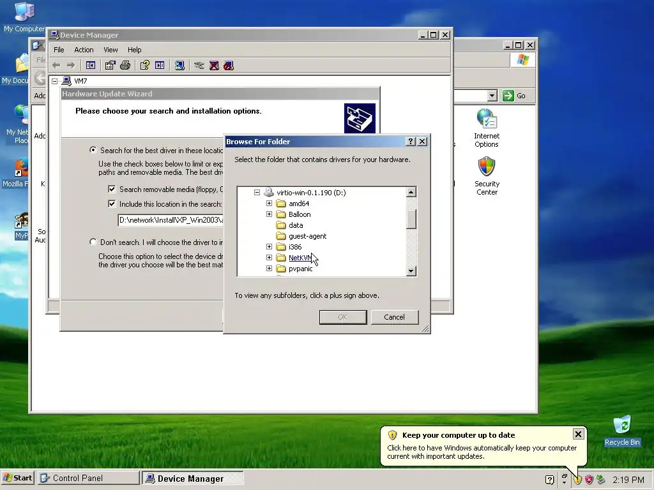
Task: Select the VM7 computer node icon
Action: coord(66,81)
